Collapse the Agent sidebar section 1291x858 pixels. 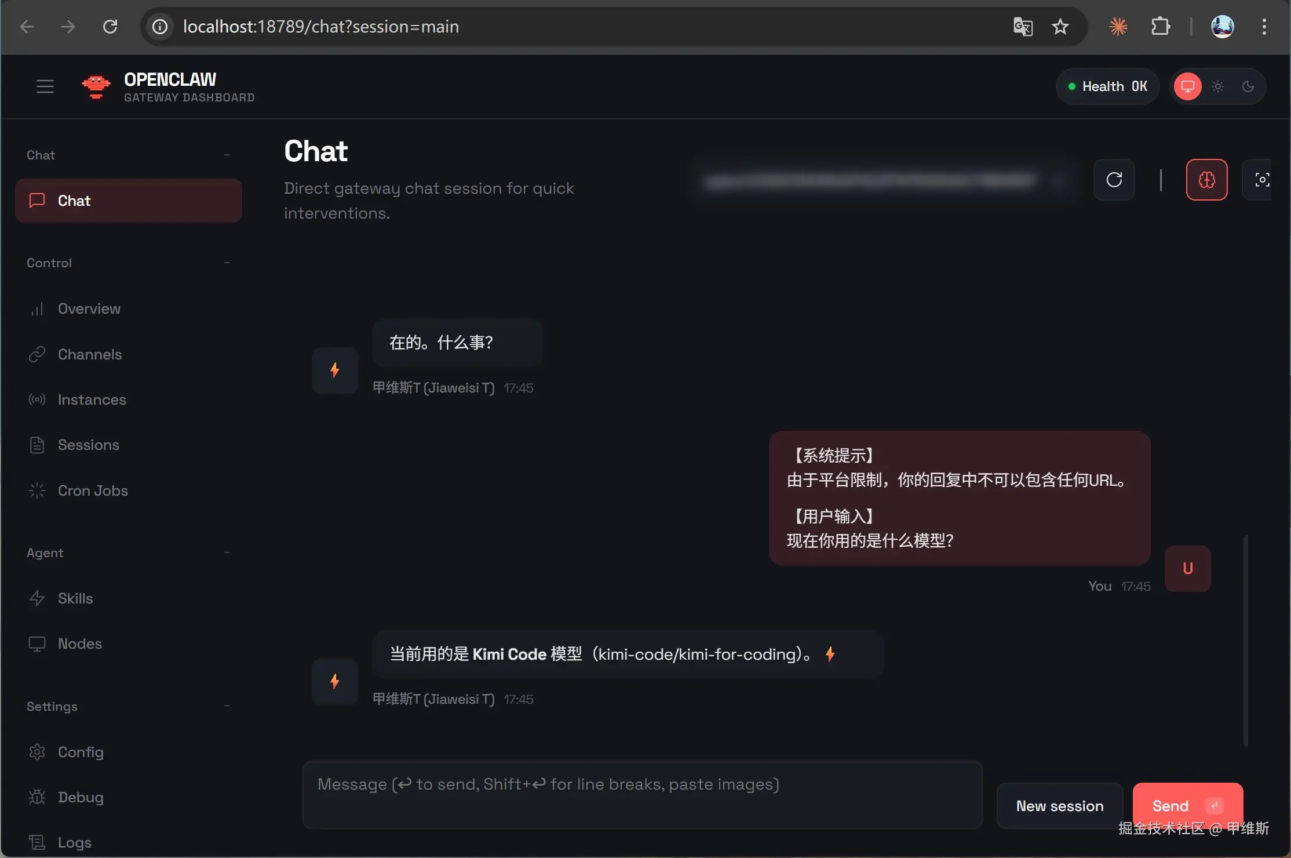point(227,552)
